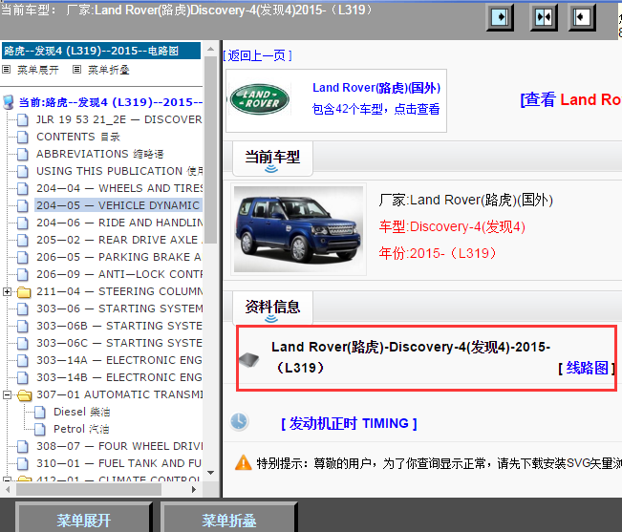Open CONTENTS 目录 tree item
The height and width of the screenshot is (532, 622).
tap(78, 137)
